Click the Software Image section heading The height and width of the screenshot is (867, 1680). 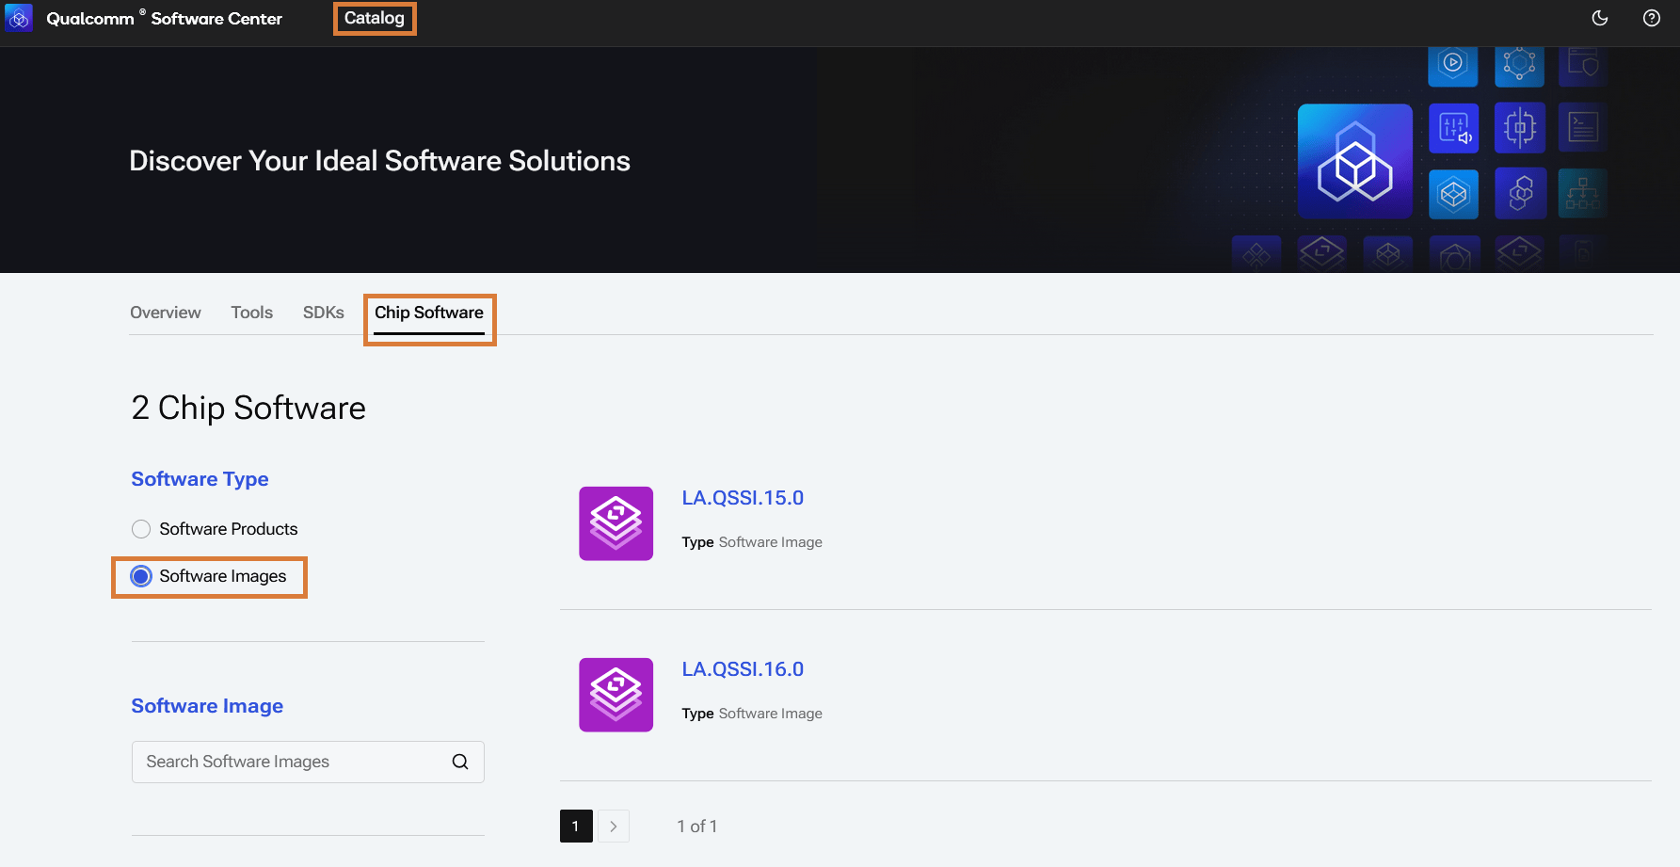click(207, 706)
